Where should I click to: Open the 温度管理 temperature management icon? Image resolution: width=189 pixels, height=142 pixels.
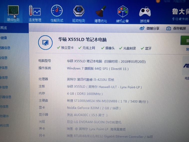(35, 13)
